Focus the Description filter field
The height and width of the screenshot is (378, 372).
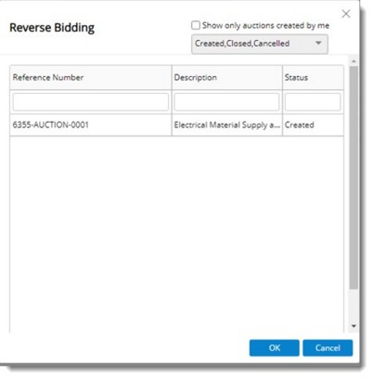[226, 102]
